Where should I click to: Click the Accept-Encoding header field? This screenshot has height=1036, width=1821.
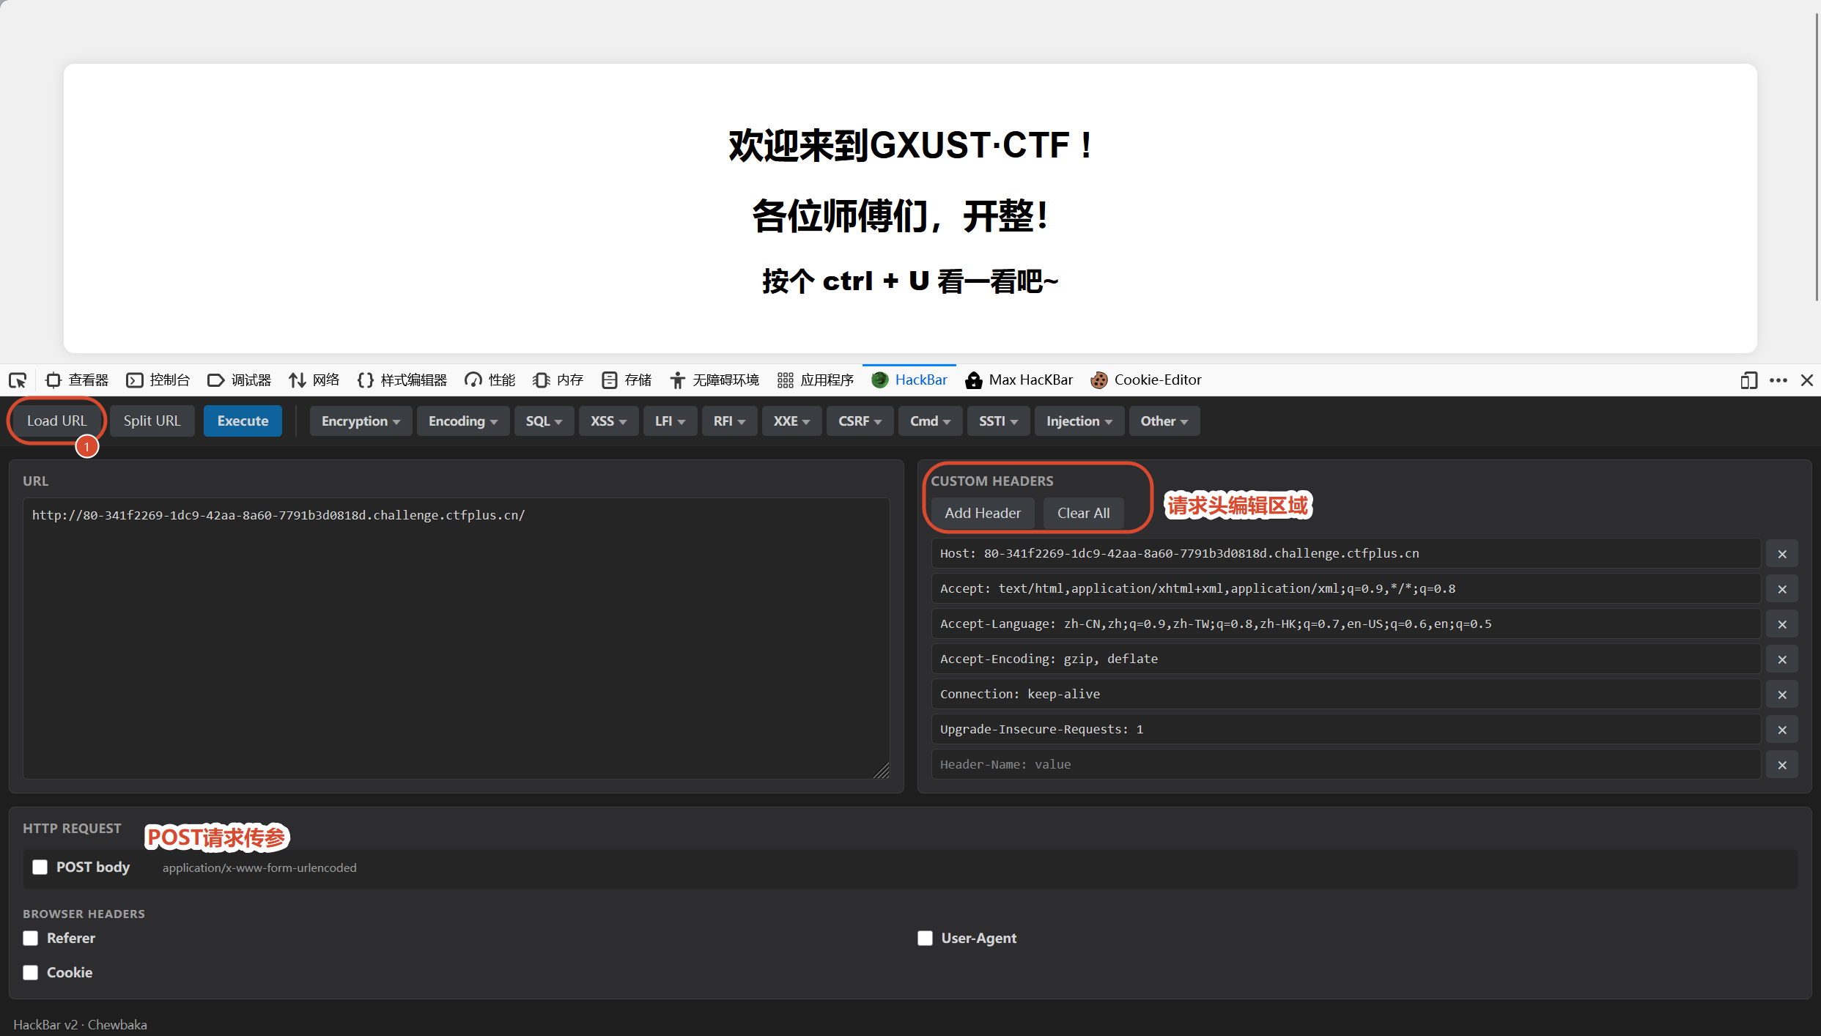[1345, 659]
